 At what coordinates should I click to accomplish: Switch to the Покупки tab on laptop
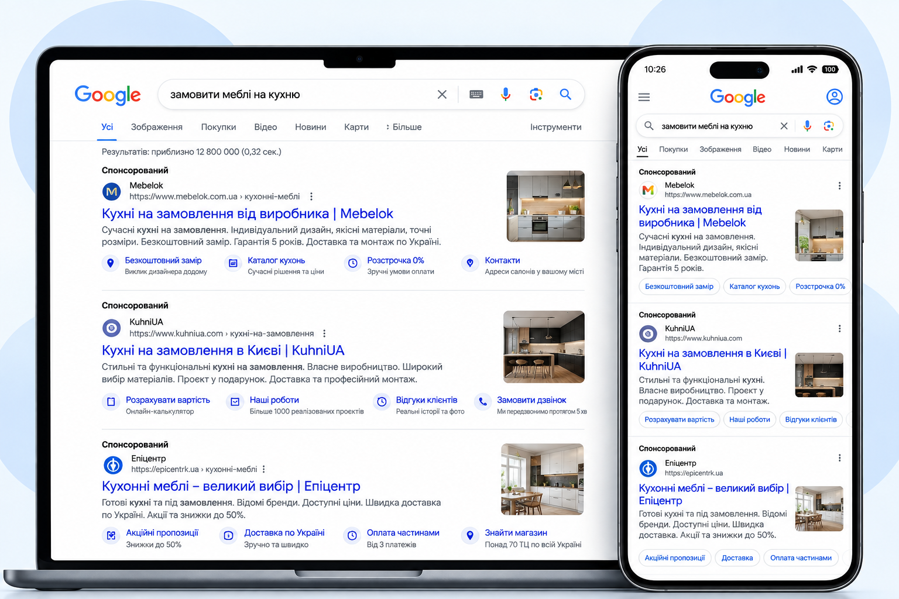218,127
